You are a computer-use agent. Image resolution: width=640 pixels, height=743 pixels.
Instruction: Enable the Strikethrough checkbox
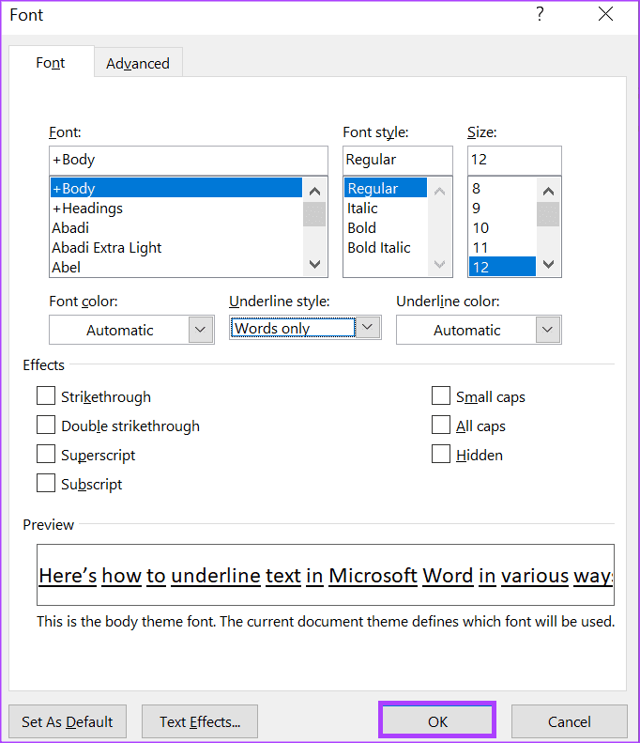pyautogui.click(x=46, y=395)
